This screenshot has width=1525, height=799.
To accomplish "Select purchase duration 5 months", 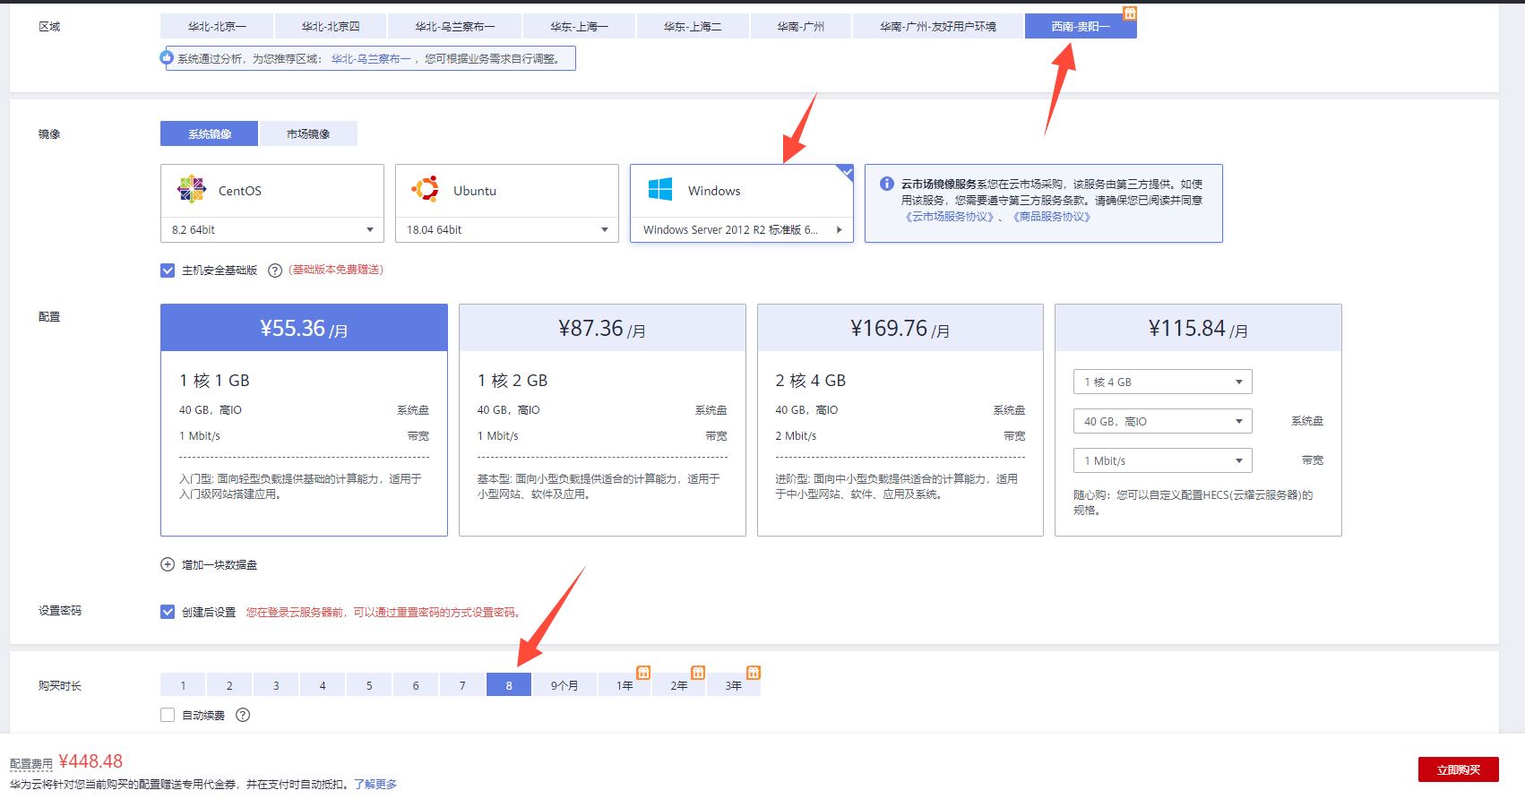I will point(369,685).
